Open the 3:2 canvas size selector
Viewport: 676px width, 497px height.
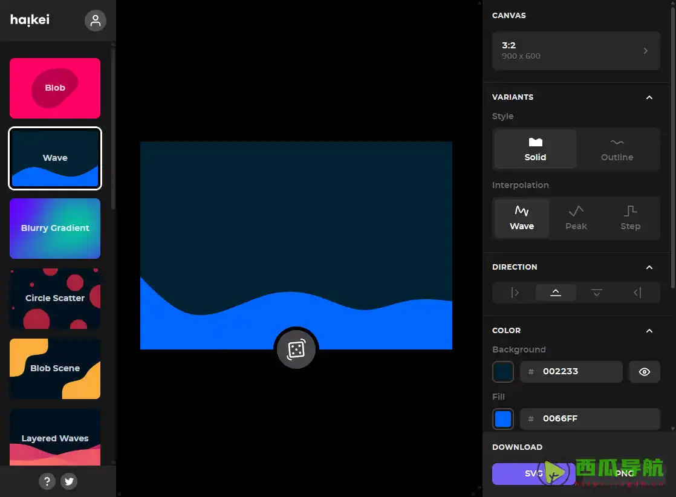click(x=576, y=51)
